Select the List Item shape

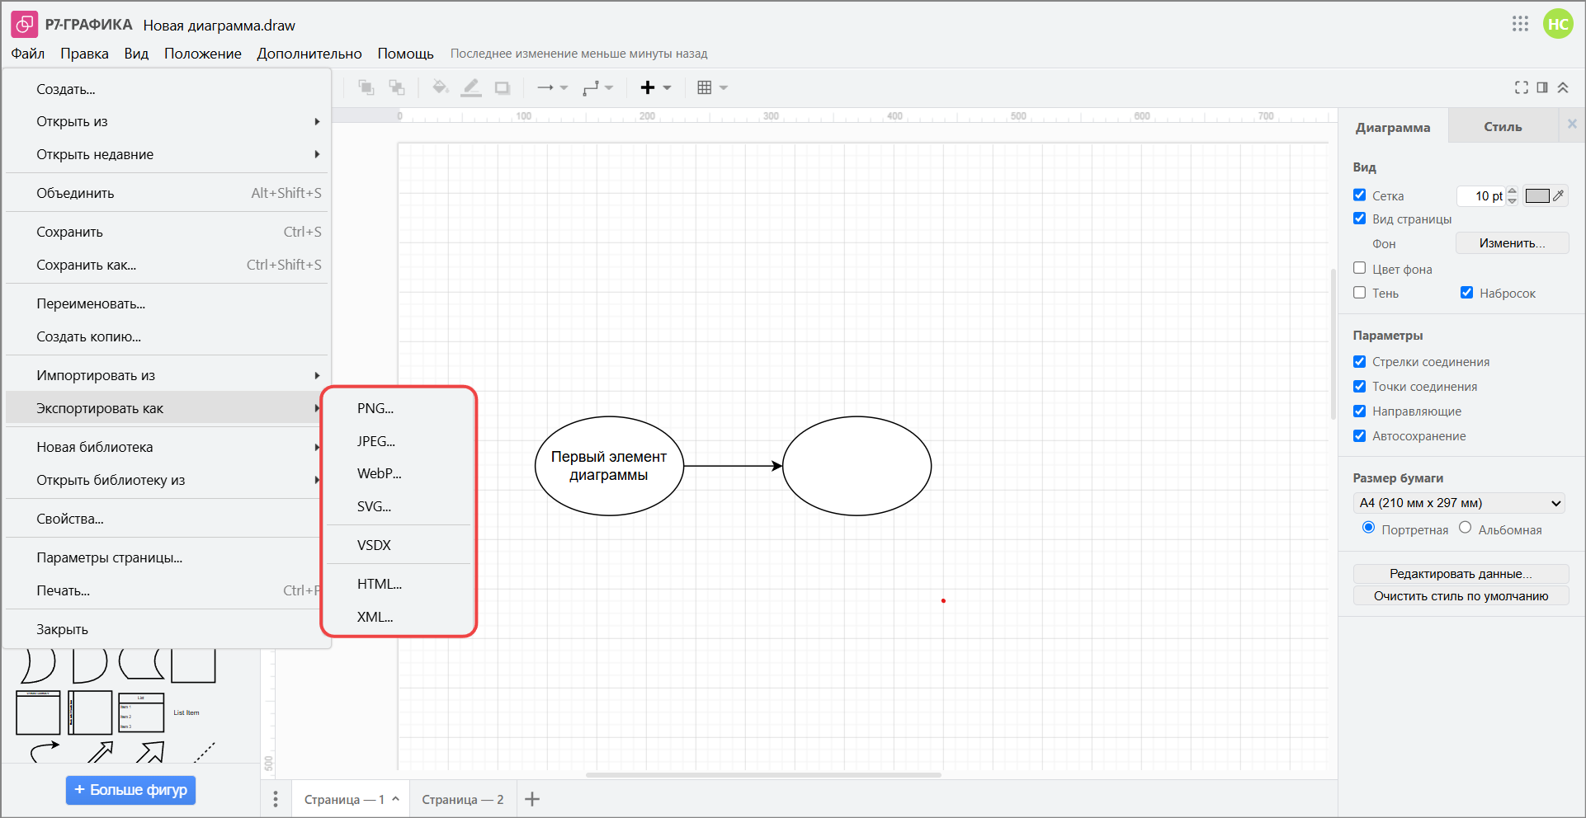coord(186,712)
